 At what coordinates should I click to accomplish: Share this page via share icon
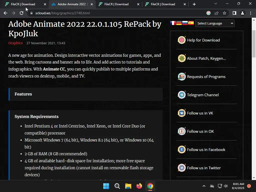pyautogui.click(x=216, y=13)
